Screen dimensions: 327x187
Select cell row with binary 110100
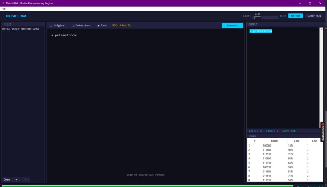click(x=285, y=159)
